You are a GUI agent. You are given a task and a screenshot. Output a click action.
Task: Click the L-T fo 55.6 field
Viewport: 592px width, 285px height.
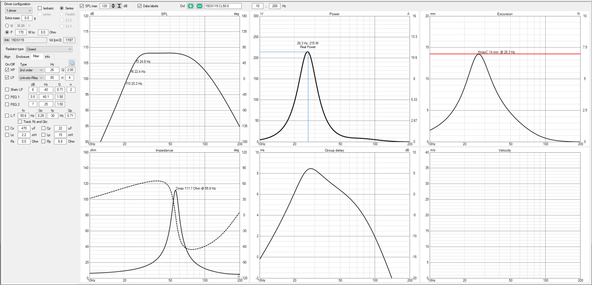tap(23, 116)
